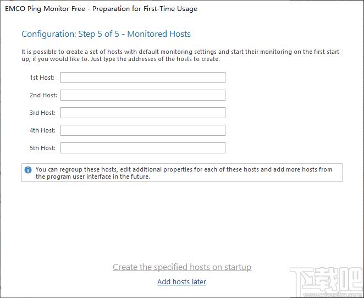
Task: Click the watermark logo in bottom corner
Action: point(326,279)
